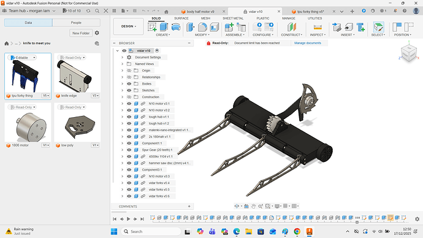The width and height of the screenshot is (423, 238).
Task: Toggle visibility of vidar v10 root
Action: 124,51
